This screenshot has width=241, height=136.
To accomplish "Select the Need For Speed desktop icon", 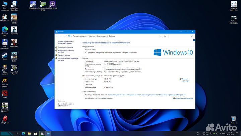I will pos(5,83).
